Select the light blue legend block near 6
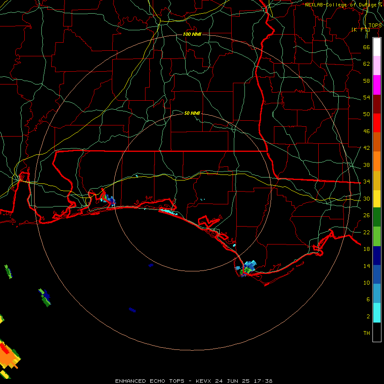The width and height of the screenshot is (384, 384). [377, 294]
